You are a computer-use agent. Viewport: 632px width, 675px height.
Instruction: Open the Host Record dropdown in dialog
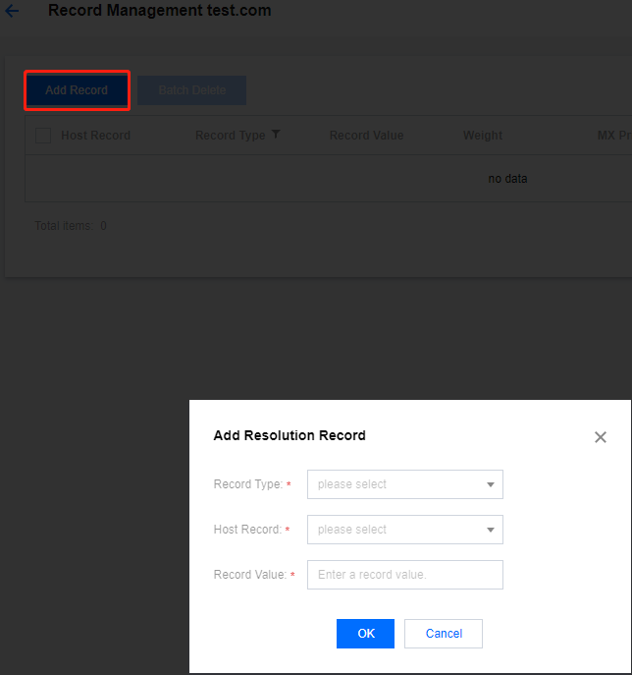pos(405,530)
